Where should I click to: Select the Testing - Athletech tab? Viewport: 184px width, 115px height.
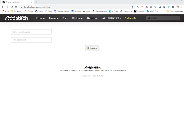point(17,2)
